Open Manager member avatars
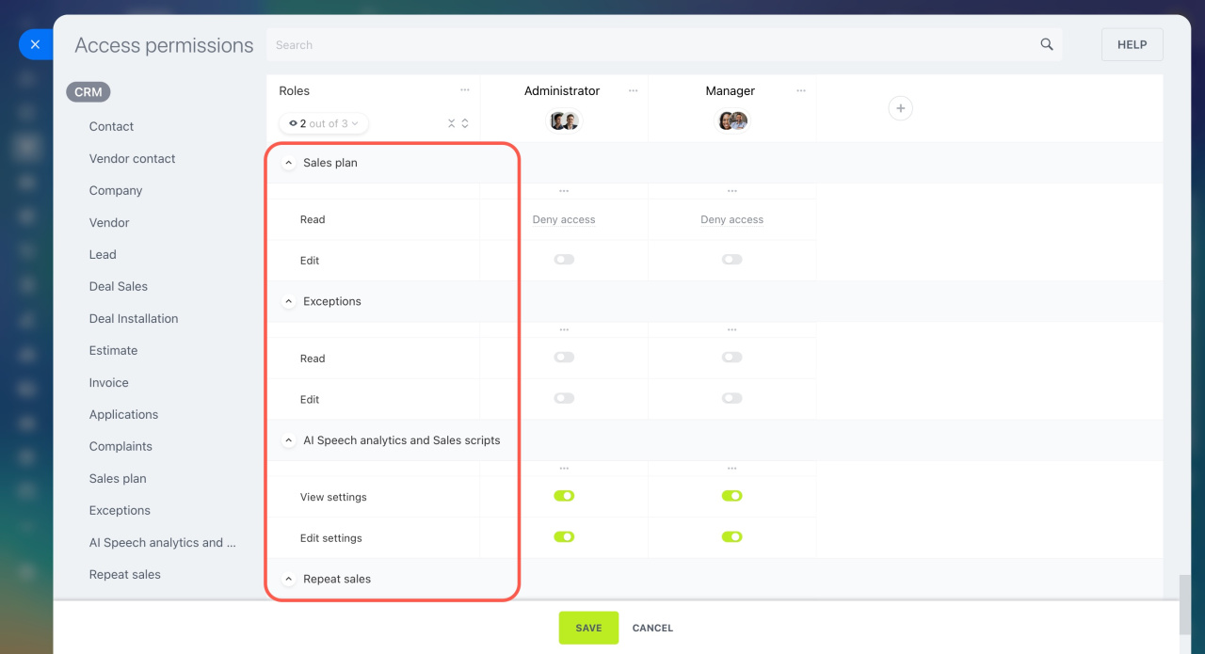This screenshot has height=654, width=1205. 732,120
